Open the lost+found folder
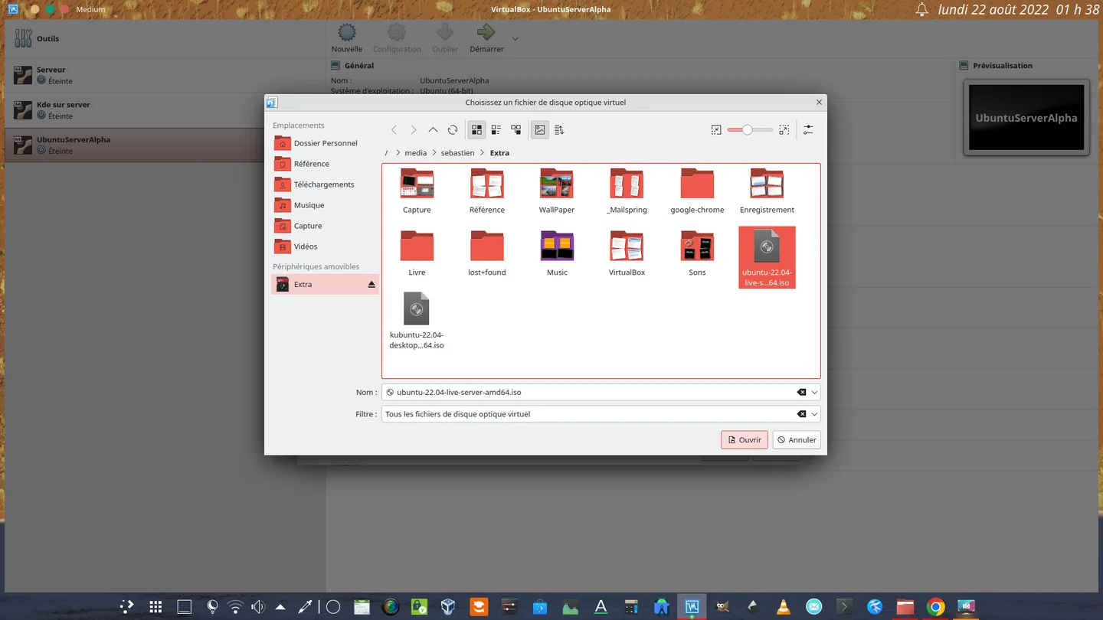This screenshot has height=620, width=1103. tap(487, 253)
